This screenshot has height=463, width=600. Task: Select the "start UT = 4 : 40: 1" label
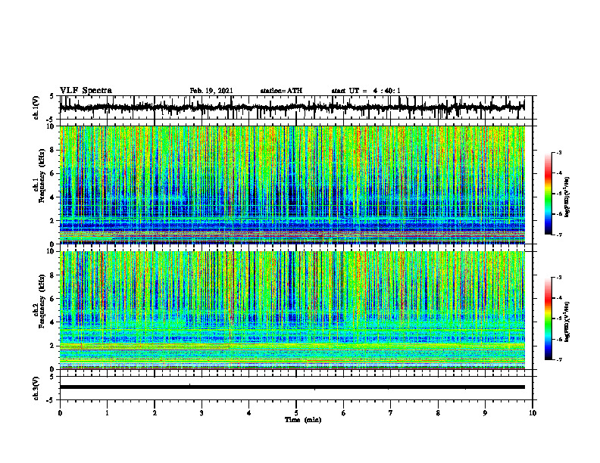[x=366, y=91]
